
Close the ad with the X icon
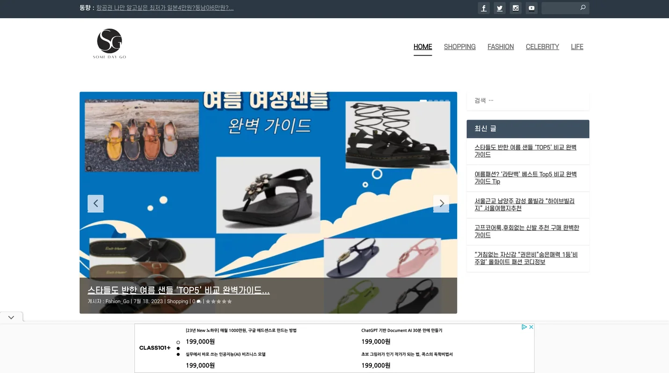click(x=531, y=327)
